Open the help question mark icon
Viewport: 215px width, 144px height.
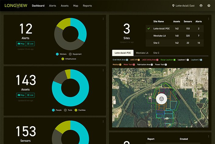pyautogui.click(x=209, y=5)
